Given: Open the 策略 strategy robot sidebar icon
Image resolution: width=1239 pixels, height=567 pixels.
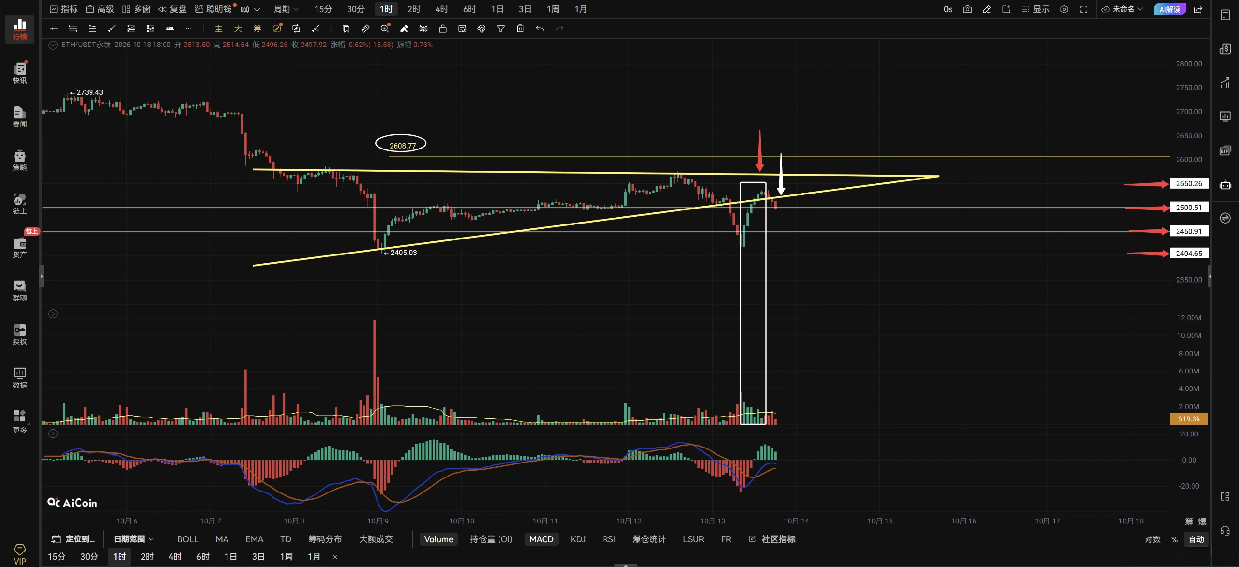Looking at the screenshot, I should click(x=20, y=160).
